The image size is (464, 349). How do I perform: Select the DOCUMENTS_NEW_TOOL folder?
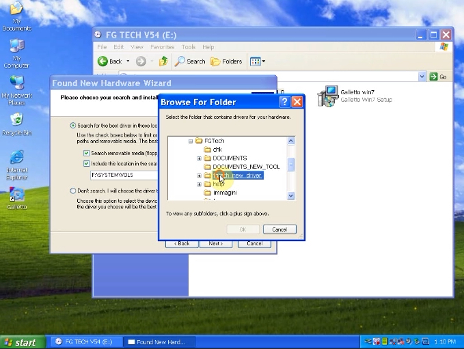point(246,167)
